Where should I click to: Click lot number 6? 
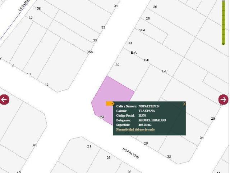click(x=13, y=66)
